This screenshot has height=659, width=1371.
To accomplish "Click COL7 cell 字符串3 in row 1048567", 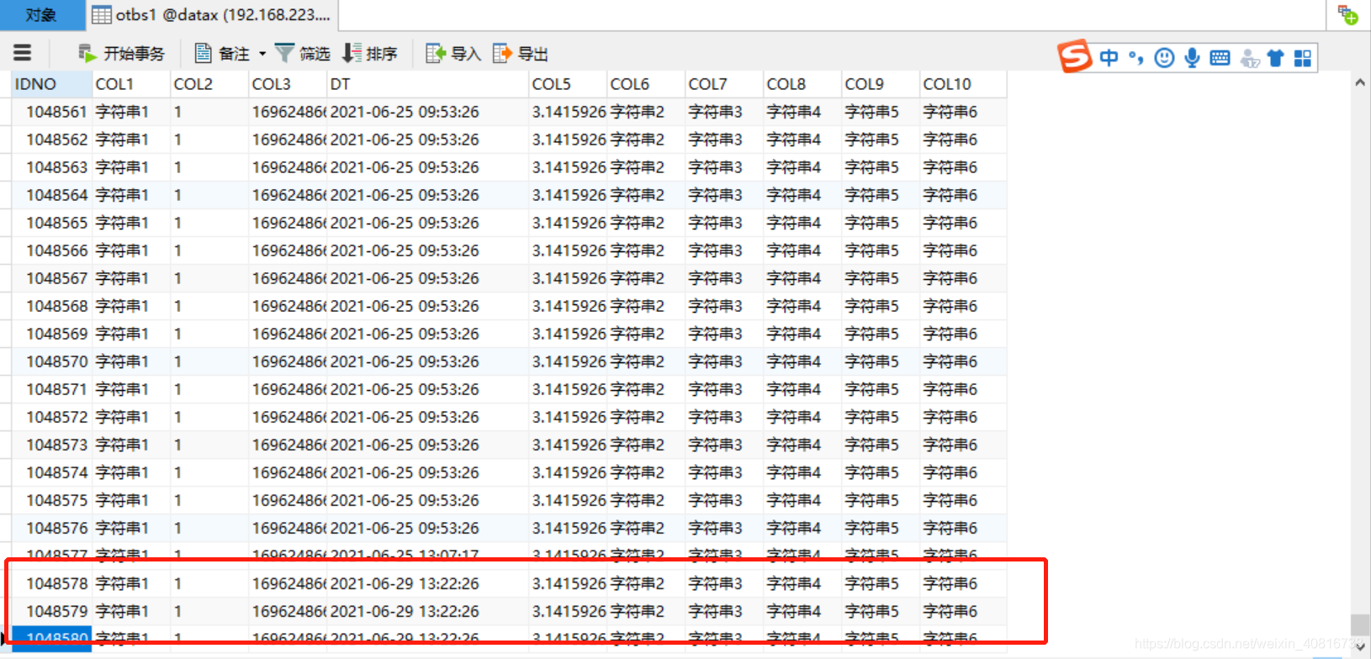I will point(724,278).
